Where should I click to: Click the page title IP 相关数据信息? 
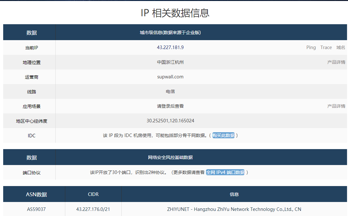[x=175, y=13]
